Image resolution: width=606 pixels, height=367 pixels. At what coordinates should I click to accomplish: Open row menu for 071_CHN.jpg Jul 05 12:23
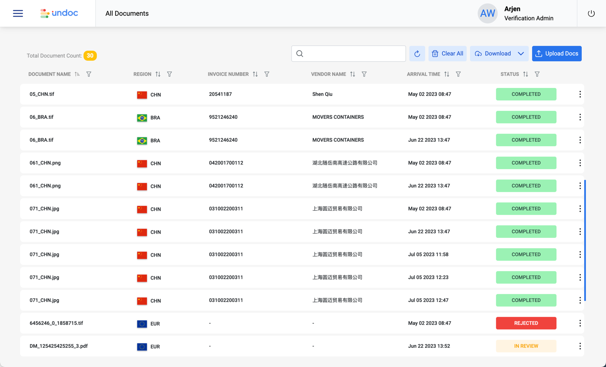pyautogui.click(x=580, y=277)
